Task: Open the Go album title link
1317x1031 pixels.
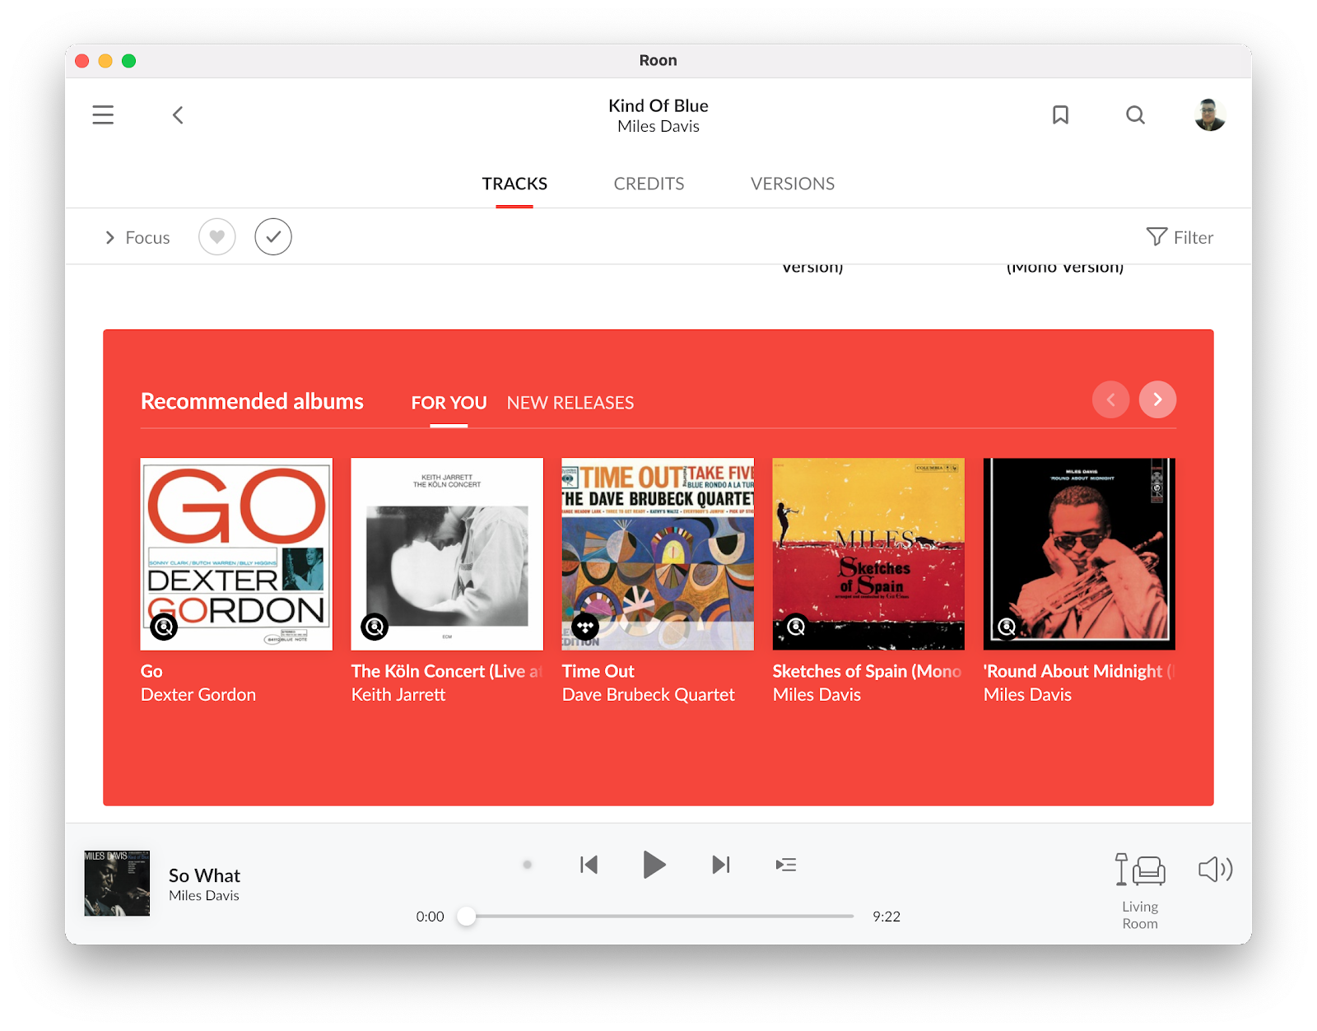Action: (x=151, y=671)
